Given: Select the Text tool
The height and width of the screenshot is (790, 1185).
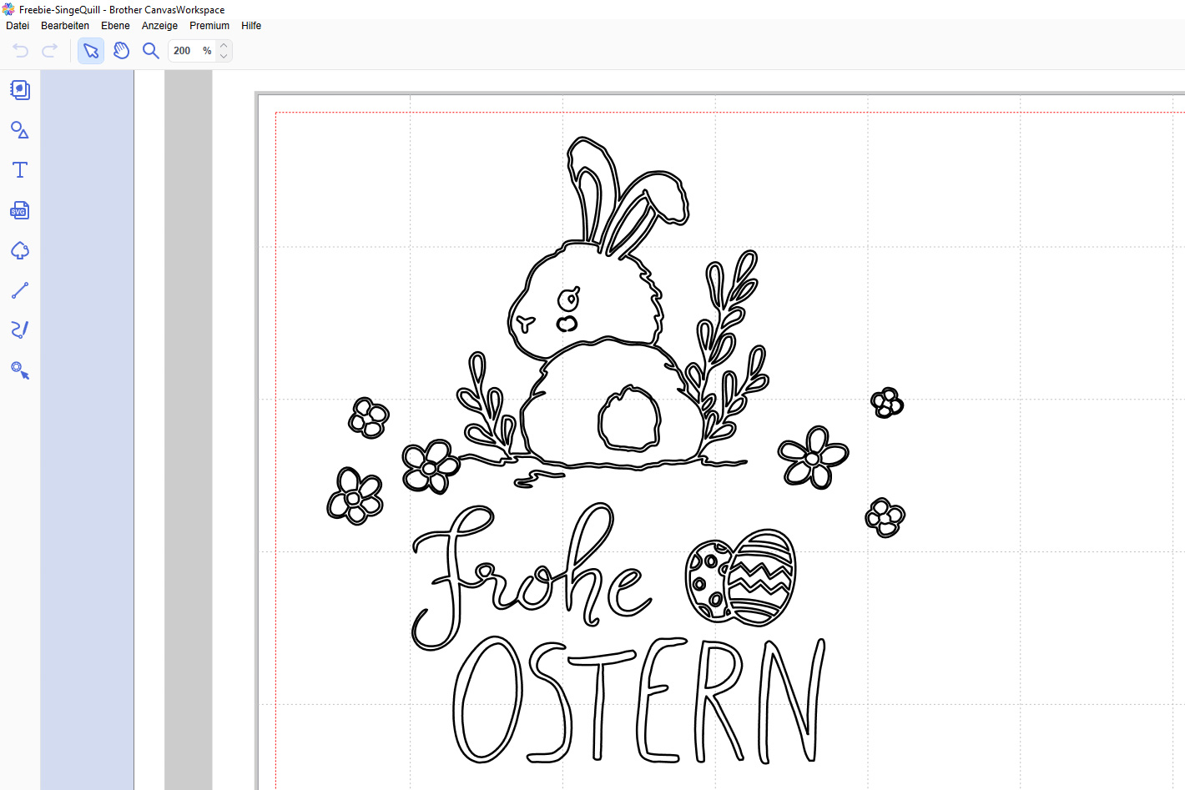Looking at the screenshot, I should click(20, 170).
